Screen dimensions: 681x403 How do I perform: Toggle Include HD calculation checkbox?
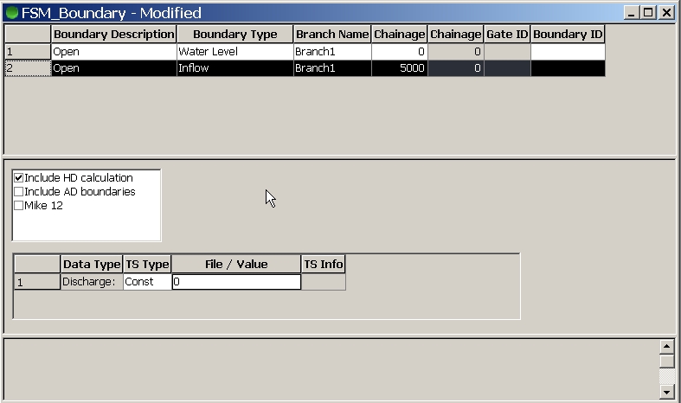tap(19, 178)
